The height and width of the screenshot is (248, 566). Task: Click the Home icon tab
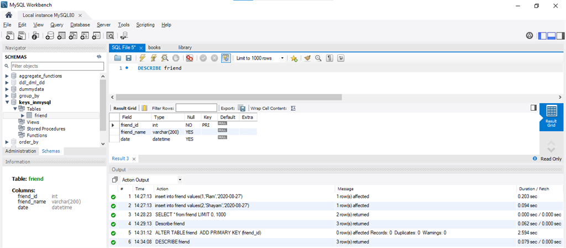(x=8, y=15)
